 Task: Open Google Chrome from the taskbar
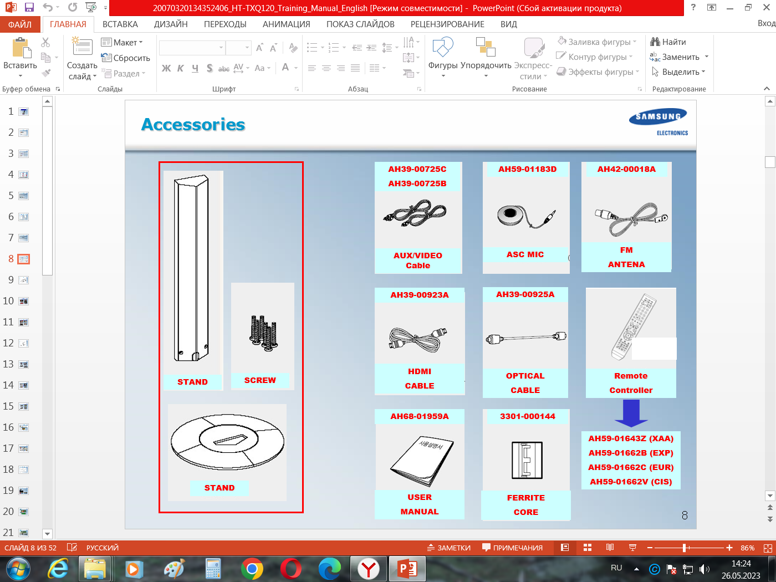[x=252, y=569]
